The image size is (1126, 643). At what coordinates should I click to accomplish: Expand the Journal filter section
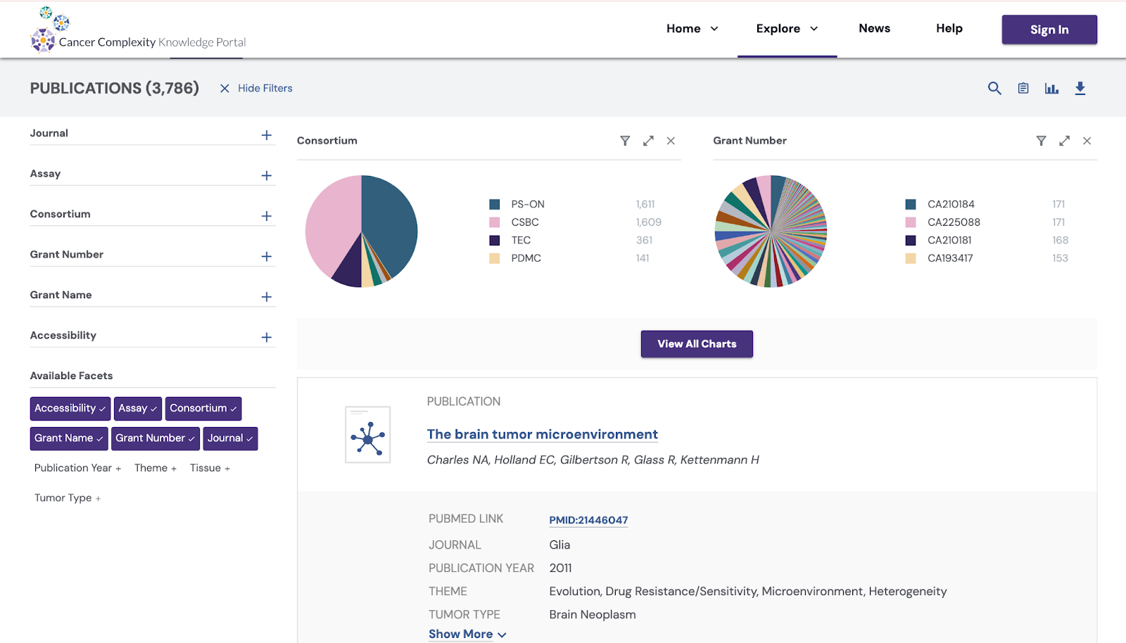pyautogui.click(x=266, y=135)
